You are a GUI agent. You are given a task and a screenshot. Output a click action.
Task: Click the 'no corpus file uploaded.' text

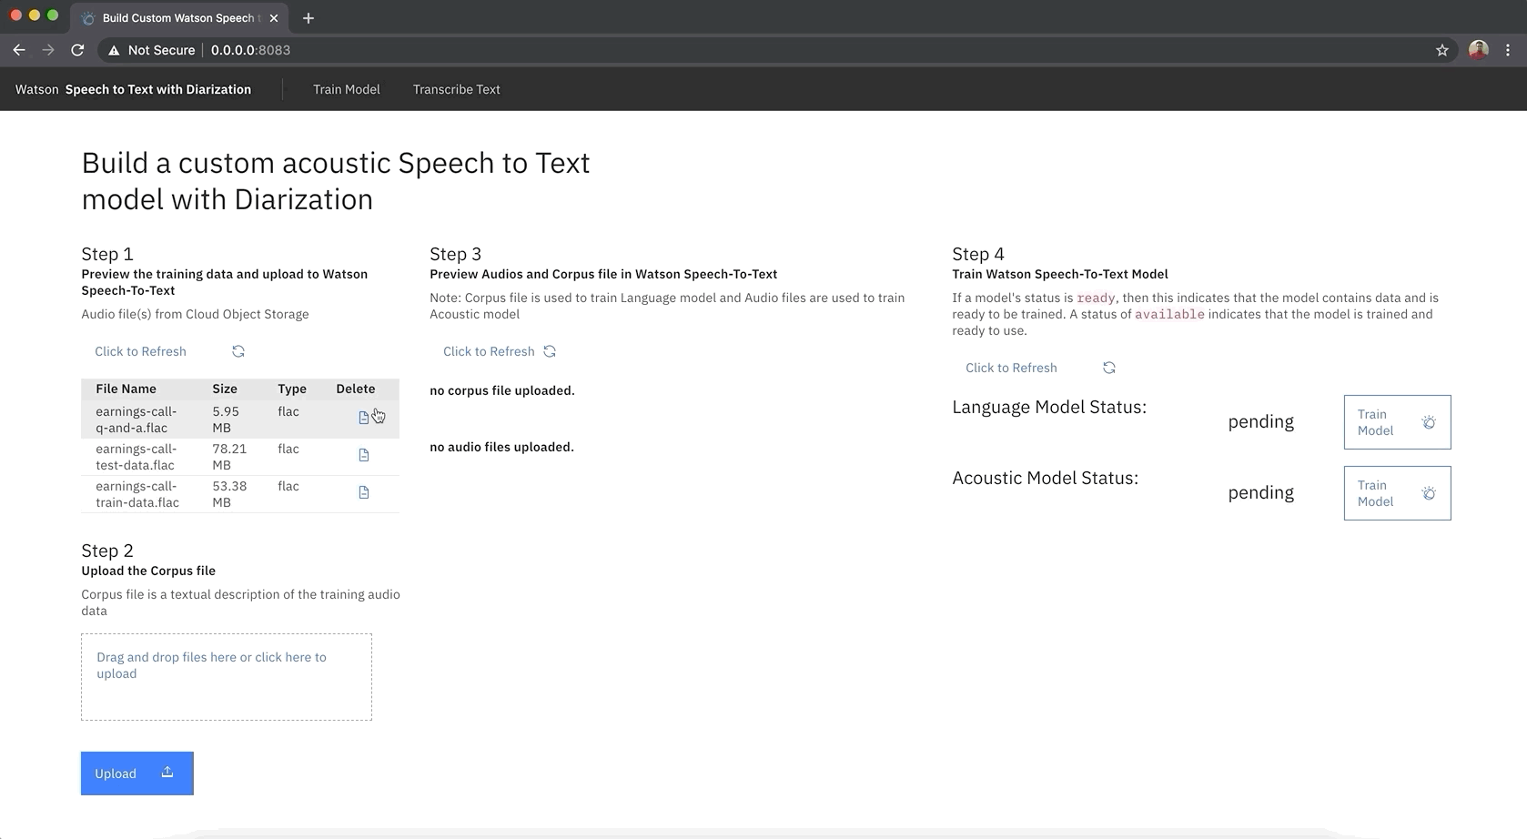[502, 390]
